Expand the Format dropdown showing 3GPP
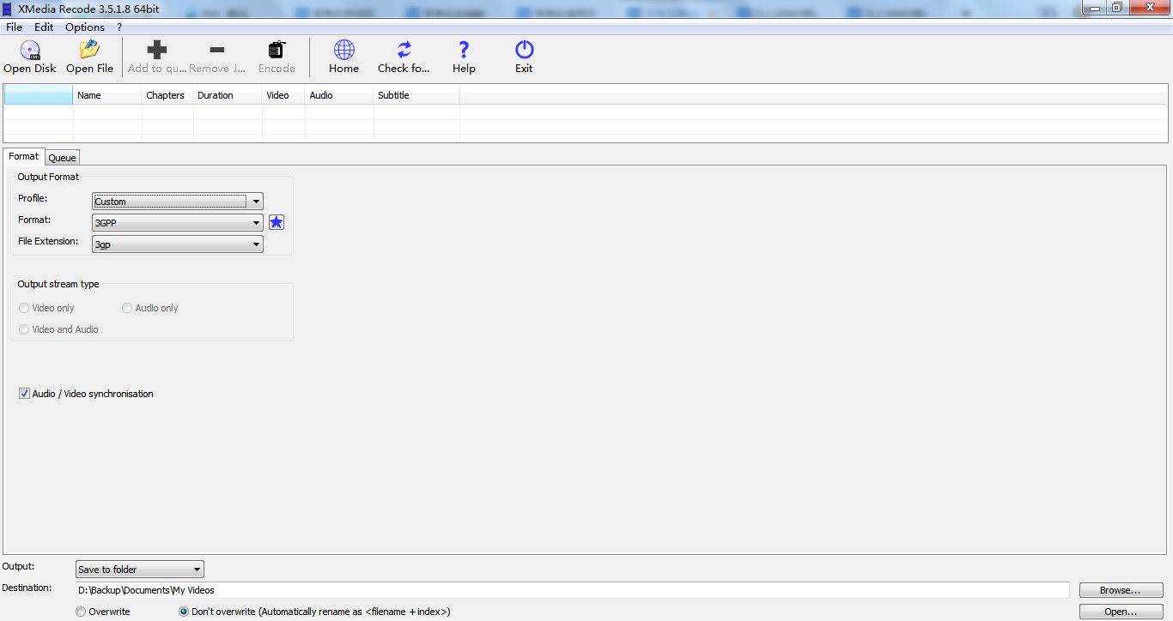Image resolution: width=1173 pixels, height=621 pixels. pos(178,222)
